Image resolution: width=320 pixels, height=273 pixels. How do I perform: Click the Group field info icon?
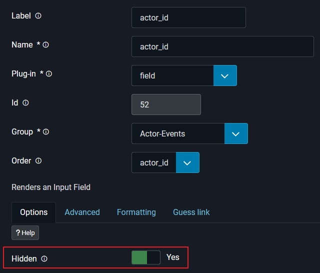46,132
